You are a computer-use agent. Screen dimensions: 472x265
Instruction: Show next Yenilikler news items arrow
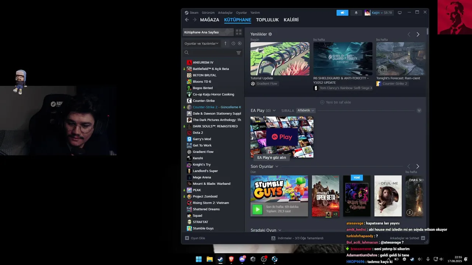coord(418,34)
